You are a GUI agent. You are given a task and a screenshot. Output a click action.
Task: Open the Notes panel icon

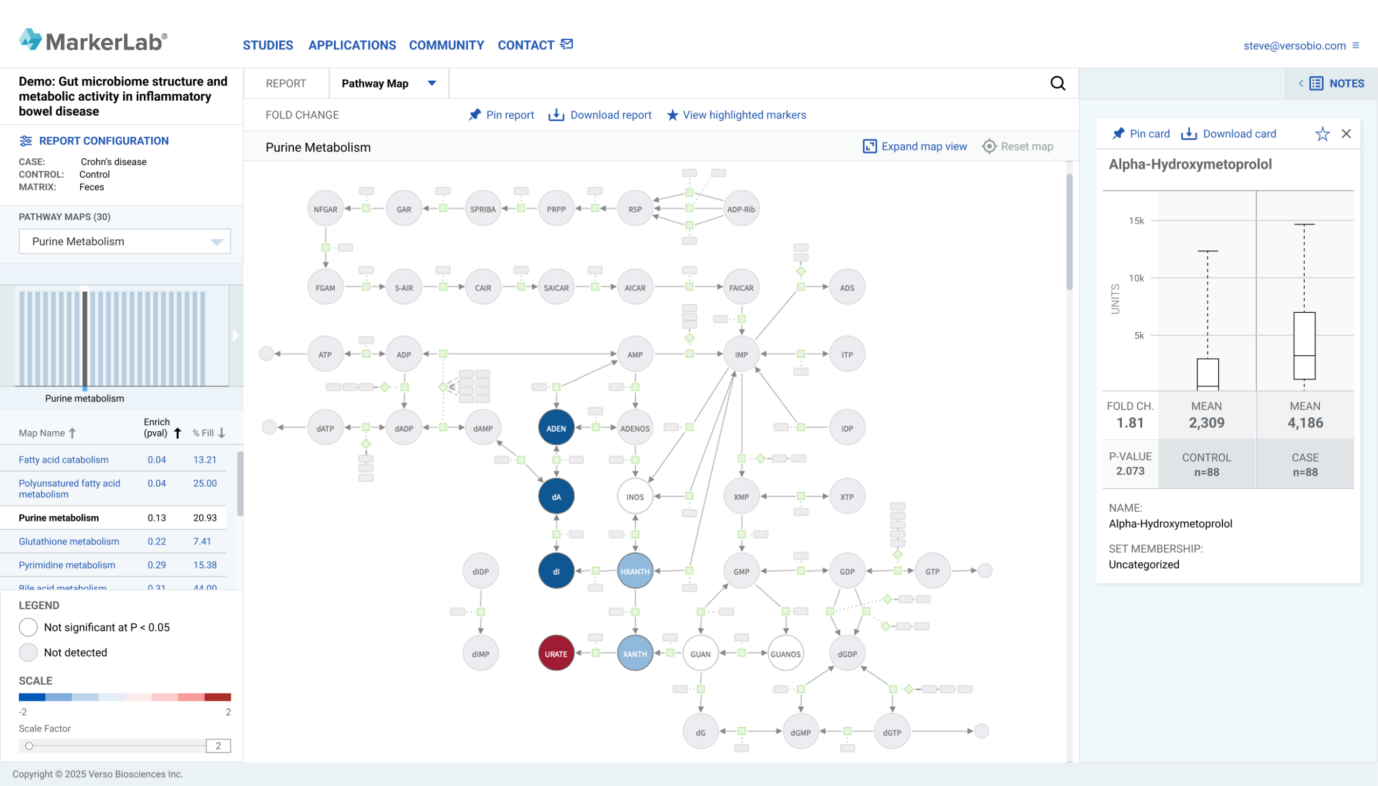1316,83
